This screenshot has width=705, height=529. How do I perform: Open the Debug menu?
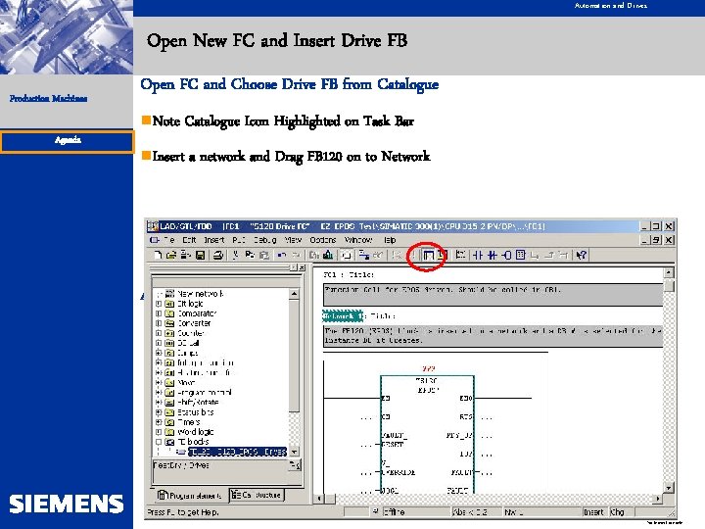[x=264, y=240]
